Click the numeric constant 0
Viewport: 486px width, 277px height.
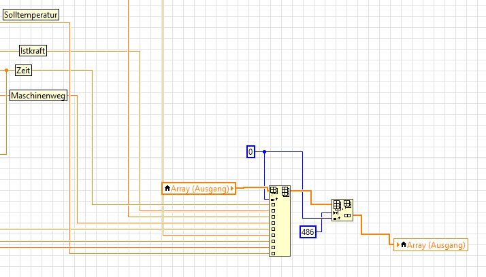click(250, 152)
